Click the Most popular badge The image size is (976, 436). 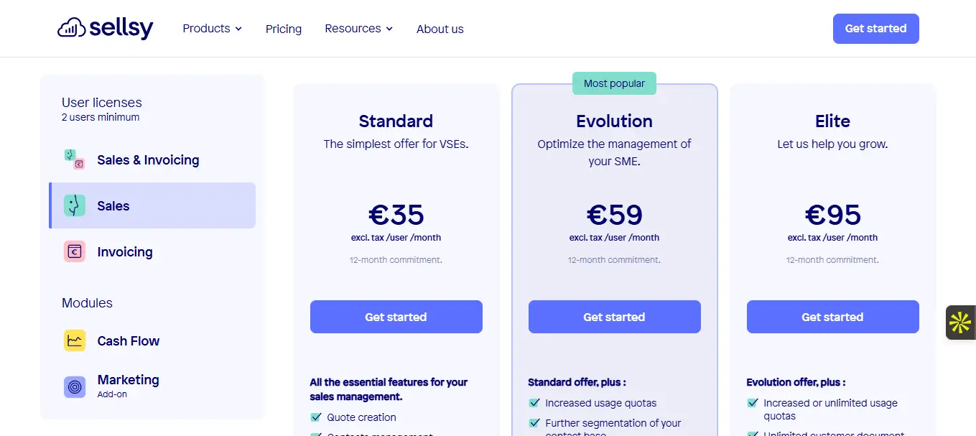tap(614, 83)
